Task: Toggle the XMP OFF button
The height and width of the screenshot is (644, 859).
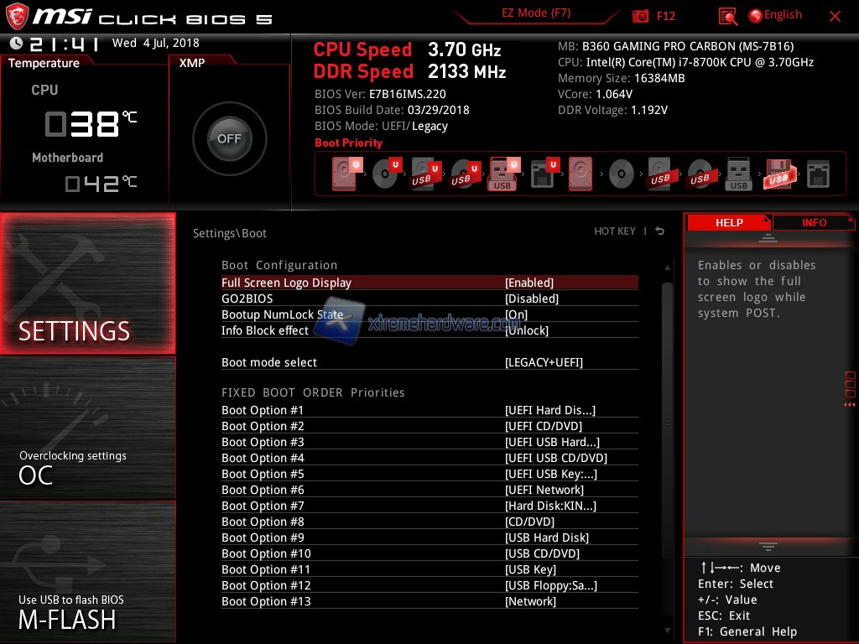Action: 229,139
